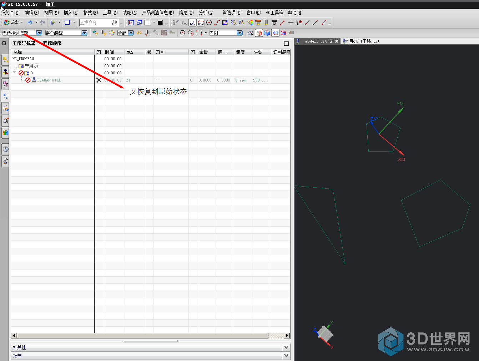Open the 启动 start button
The width and height of the screenshot is (479, 361).
pyautogui.click(x=13, y=23)
